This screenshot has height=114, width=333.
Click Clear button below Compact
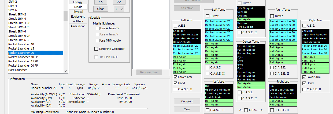(187, 109)
